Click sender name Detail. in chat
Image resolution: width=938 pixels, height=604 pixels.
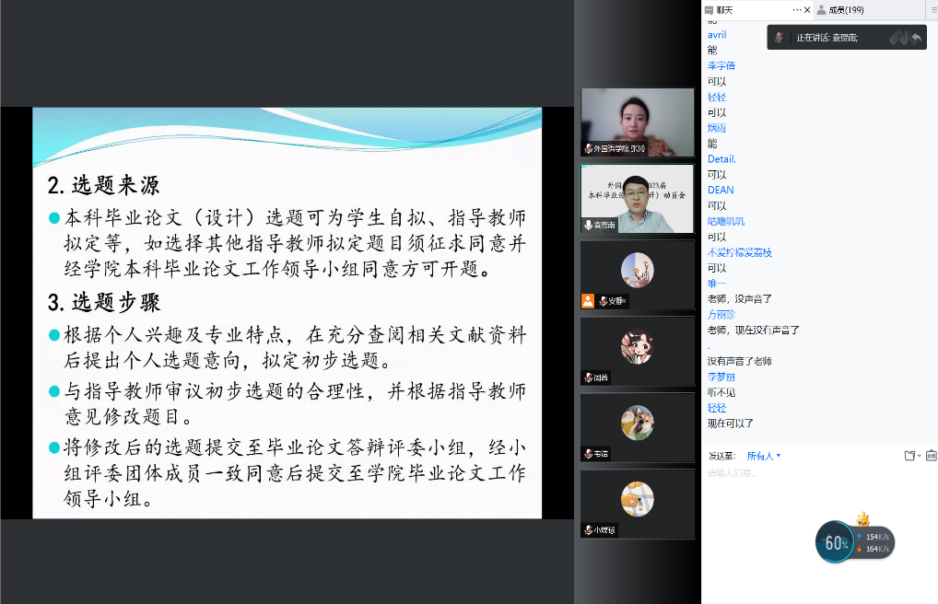[721, 159]
